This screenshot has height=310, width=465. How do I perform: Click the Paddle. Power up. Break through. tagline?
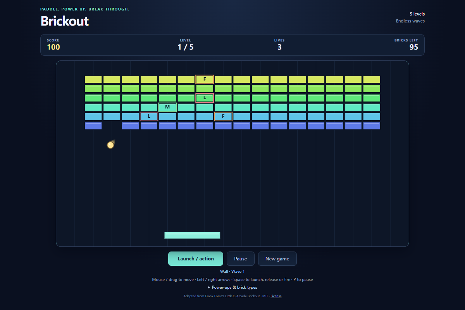85,9
